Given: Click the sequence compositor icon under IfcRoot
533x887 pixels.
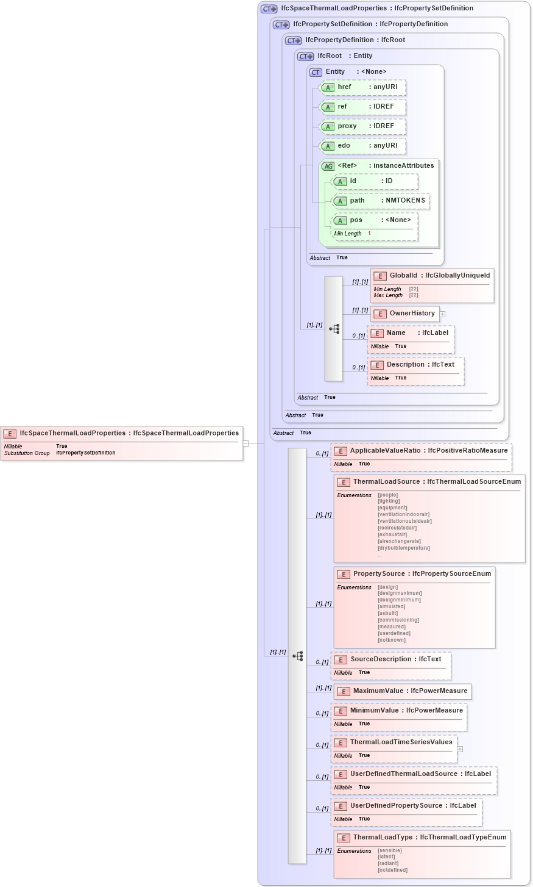Looking at the screenshot, I should (x=334, y=328).
